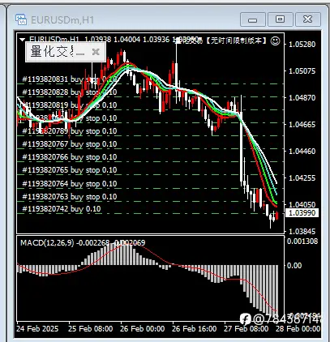
Task: Maximize the EURUSDm,H1 chart window
Action: [x=280, y=19]
